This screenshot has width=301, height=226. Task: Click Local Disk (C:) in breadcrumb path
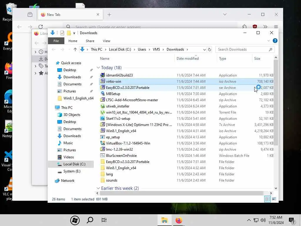(120, 49)
